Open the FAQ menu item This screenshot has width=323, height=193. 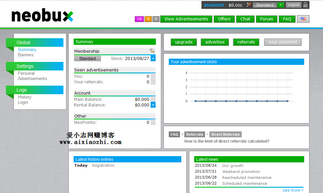pyautogui.click(x=287, y=19)
